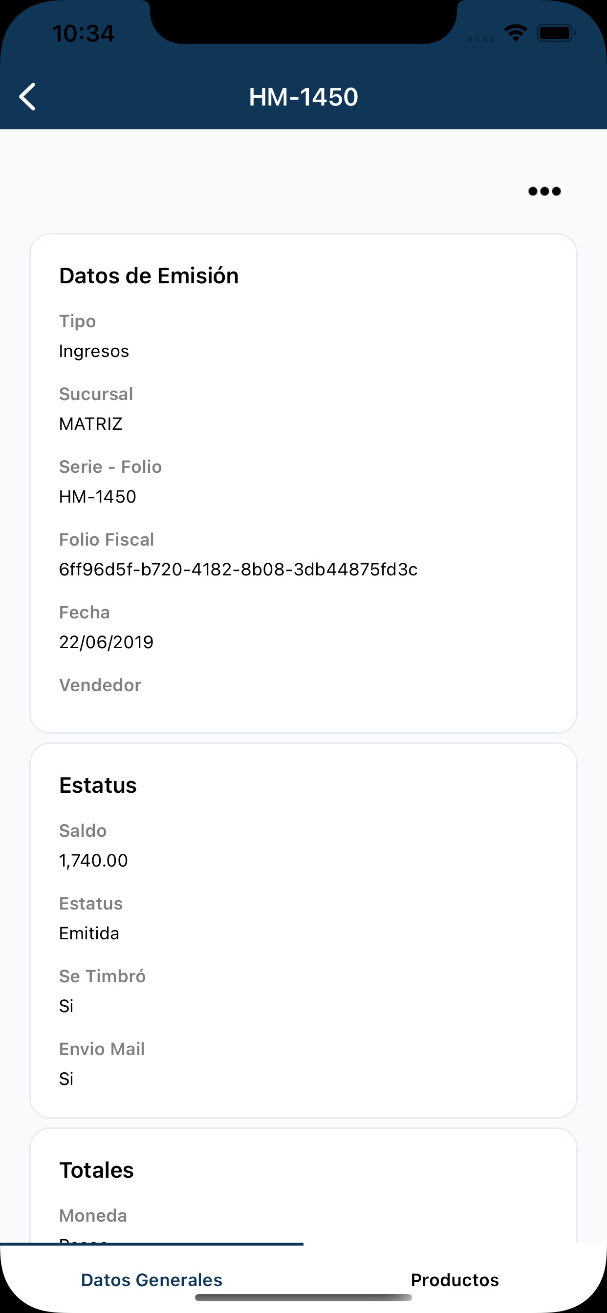The width and height of the screenshot is (607, 1313).
Task: Tap the Se Timbró field
Action: pos(303,991)
